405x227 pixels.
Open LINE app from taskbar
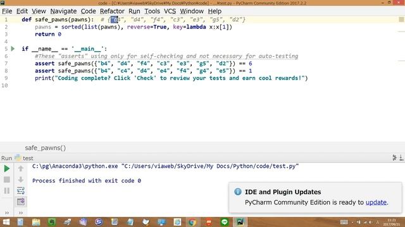[x=225, y=222]
